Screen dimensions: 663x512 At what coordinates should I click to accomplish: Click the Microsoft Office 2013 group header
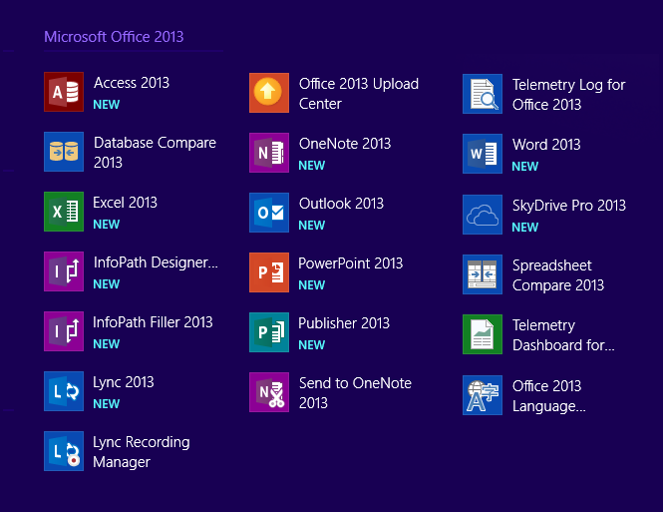pyautogui.click(x=114, y=37)
